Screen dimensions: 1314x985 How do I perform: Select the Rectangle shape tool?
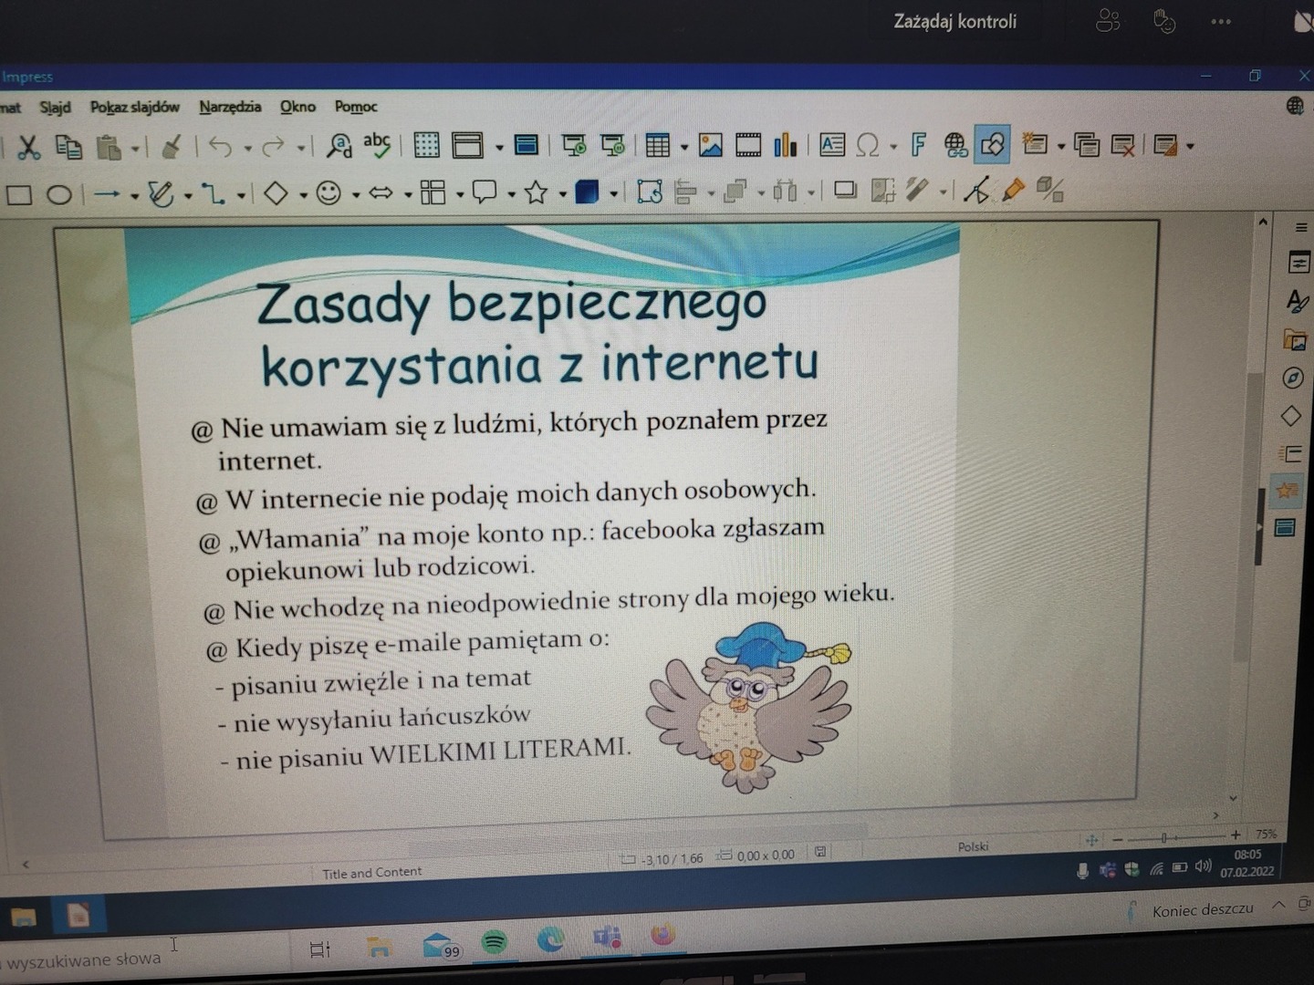(x=19, y=195)
